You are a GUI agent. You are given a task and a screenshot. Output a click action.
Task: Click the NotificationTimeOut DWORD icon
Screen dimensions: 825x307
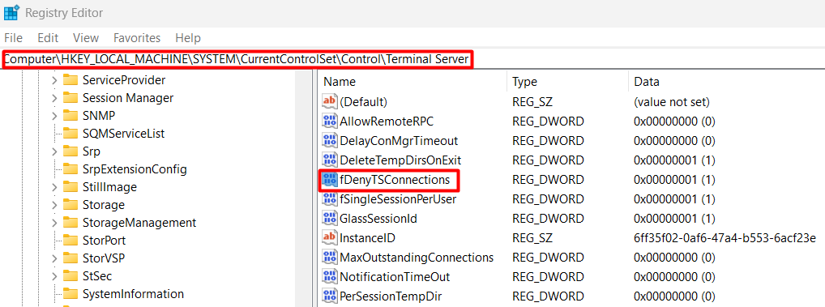pos(329,276)
